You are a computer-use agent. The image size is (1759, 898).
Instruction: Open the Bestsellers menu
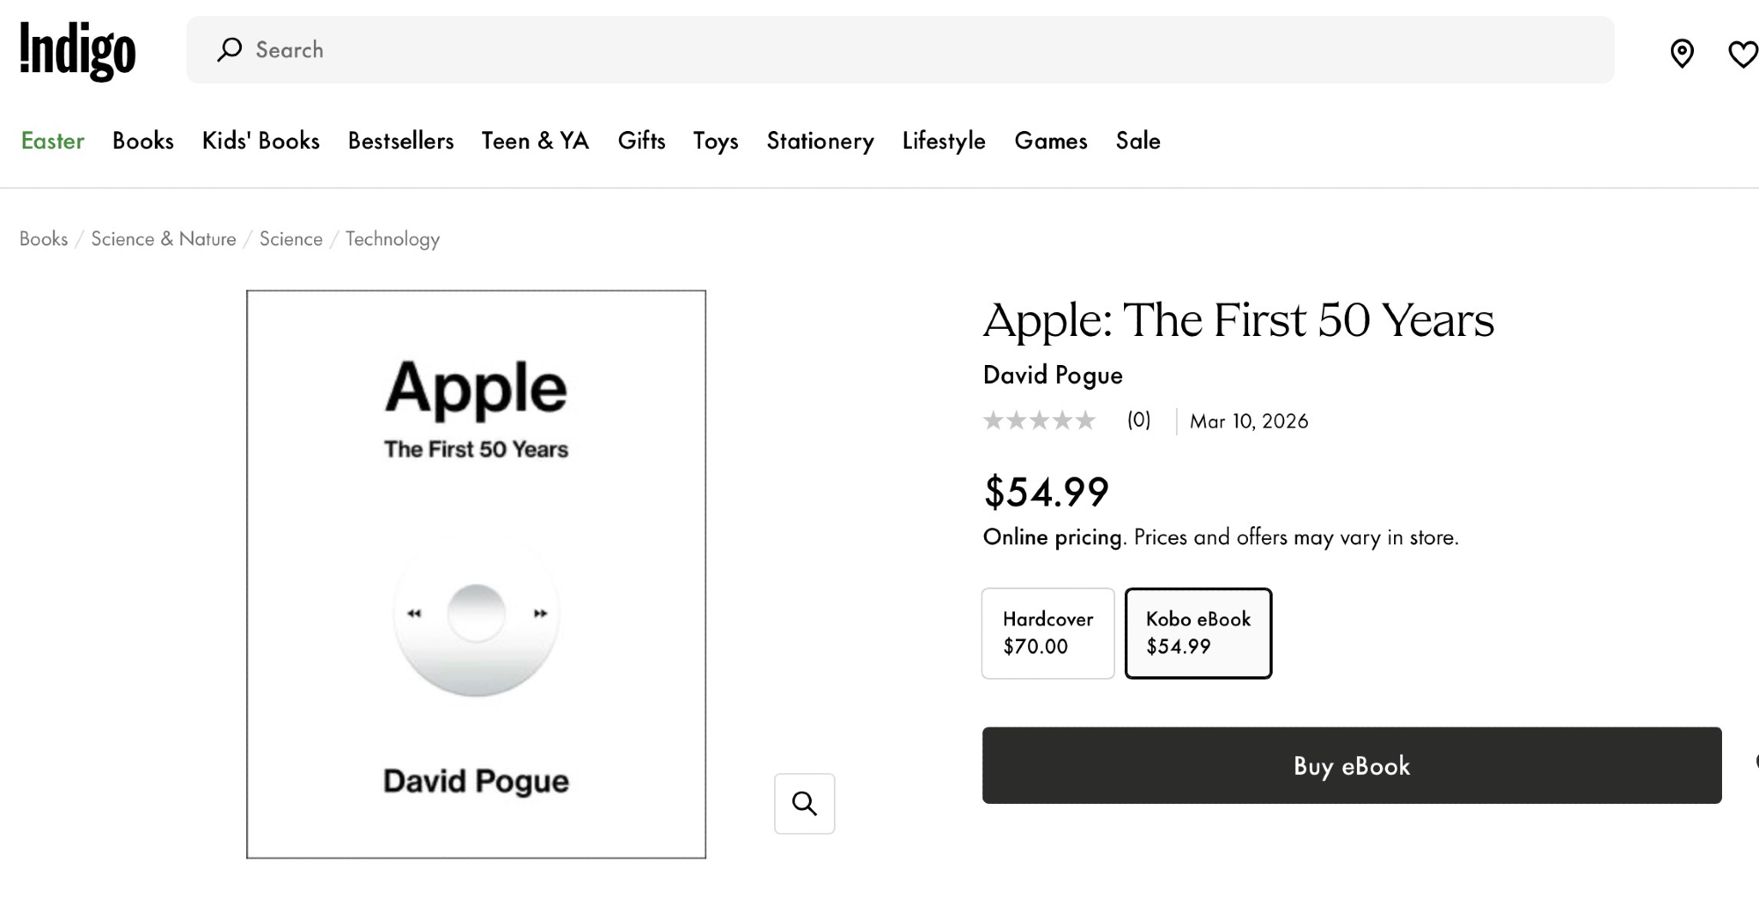click(401, 141)
